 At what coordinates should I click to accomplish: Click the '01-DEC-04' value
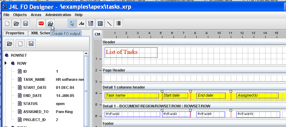[x=65, y=87]
